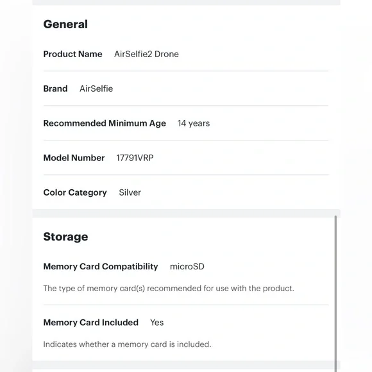Click the gray divider between General and Storage
The width and height of the screenshot is (372, 372).
coord(186,214)
